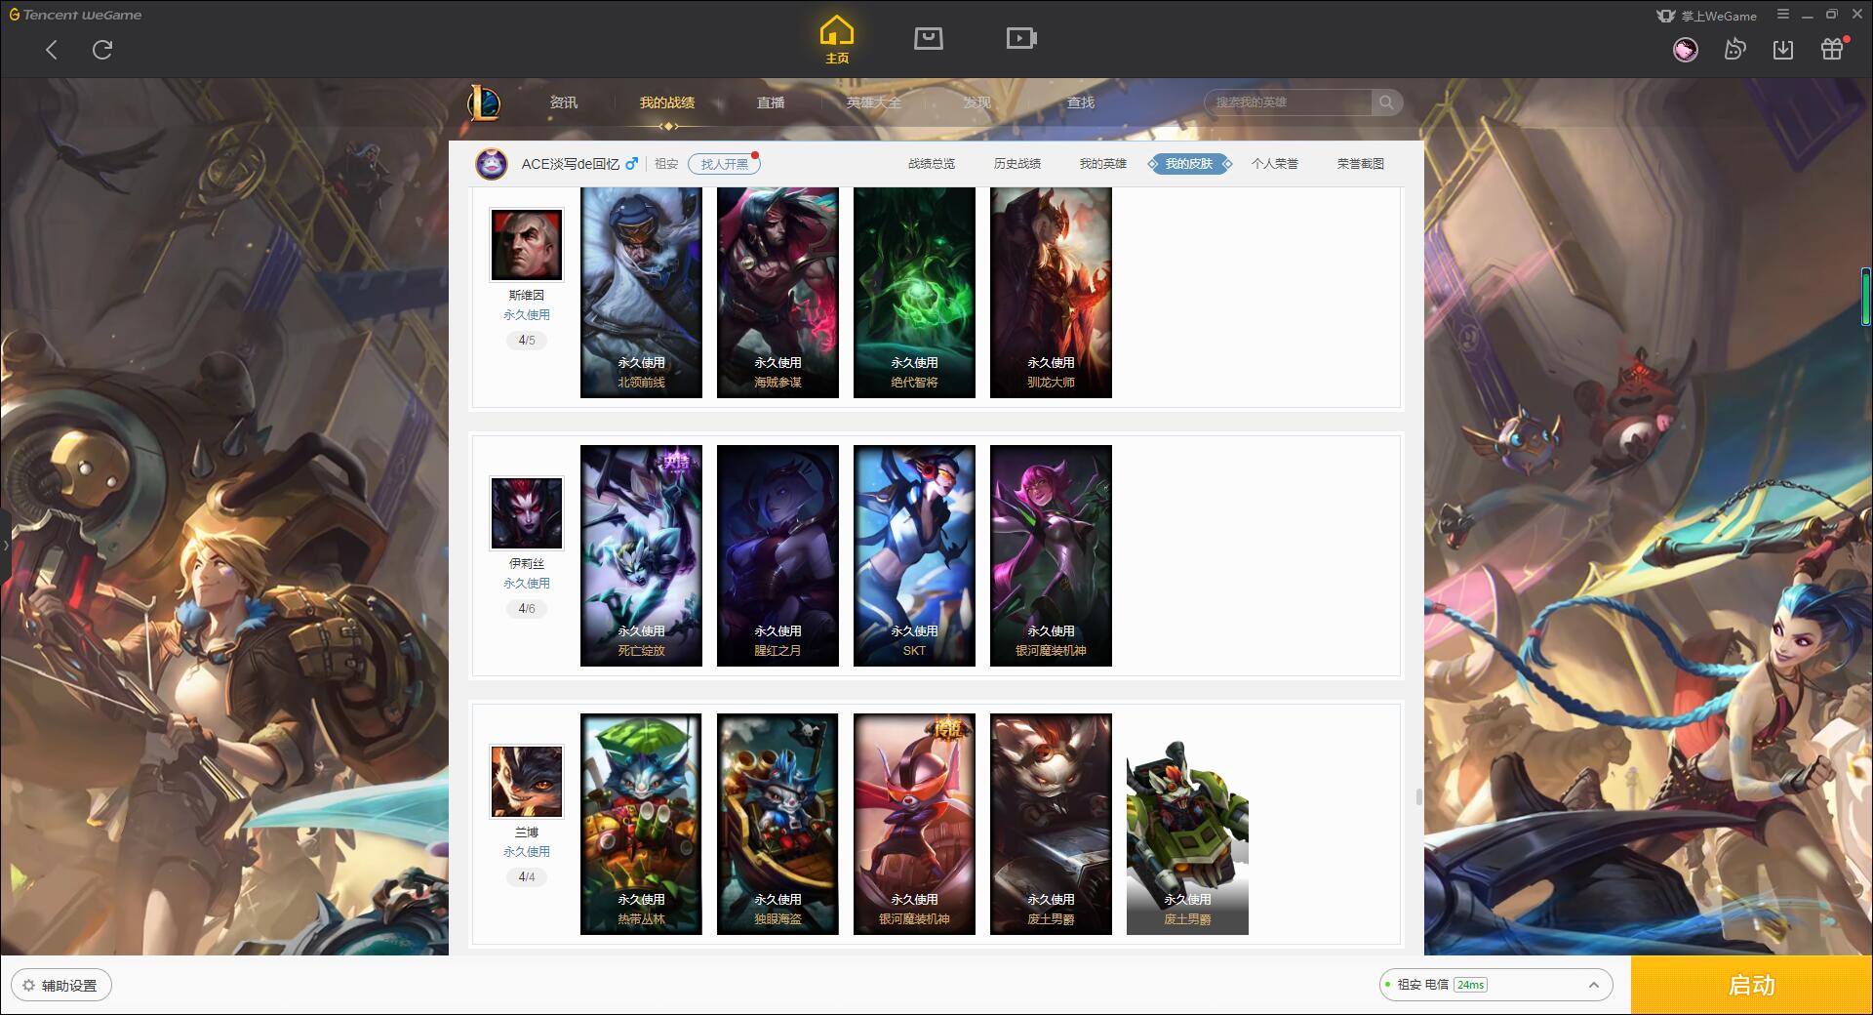The image size is (1873, 1015).
Task: Click the League of Legends logo icon
Action: tap(484, 102)
